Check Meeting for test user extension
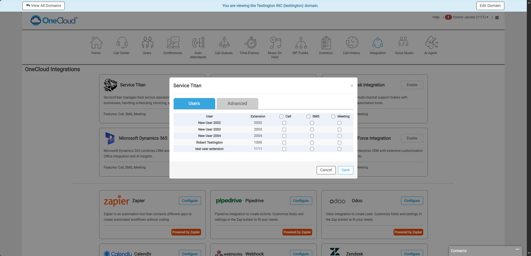This screenshot has height=256, width=531. tap(339, 149)
